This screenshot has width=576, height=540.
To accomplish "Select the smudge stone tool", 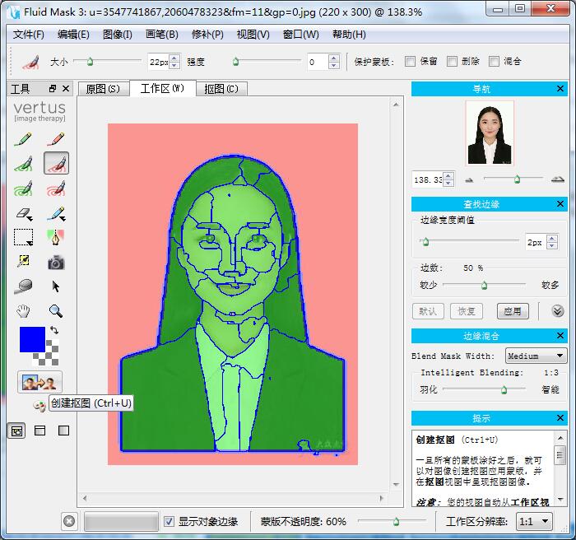I will (24, 286).
